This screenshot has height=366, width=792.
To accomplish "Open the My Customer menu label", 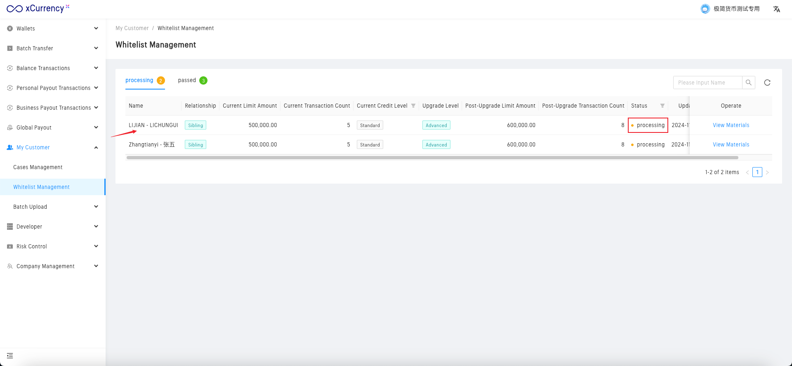I will 33,147.
